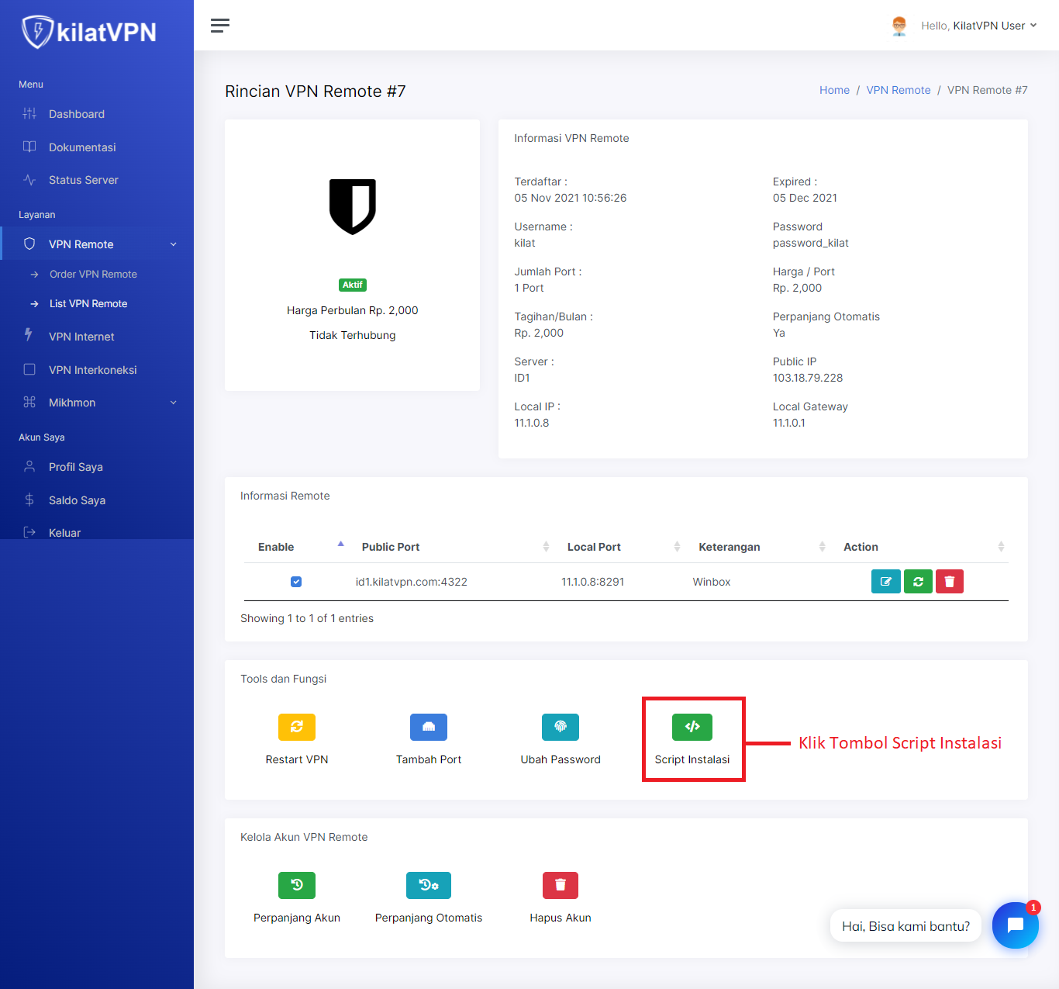Sort the table by Public Port column

point(545,546)
